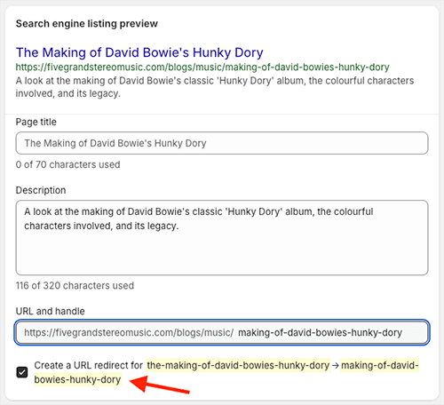Click the 'Description' label
The height and width of the screenshot is (405, 444).
pos(41,190)
